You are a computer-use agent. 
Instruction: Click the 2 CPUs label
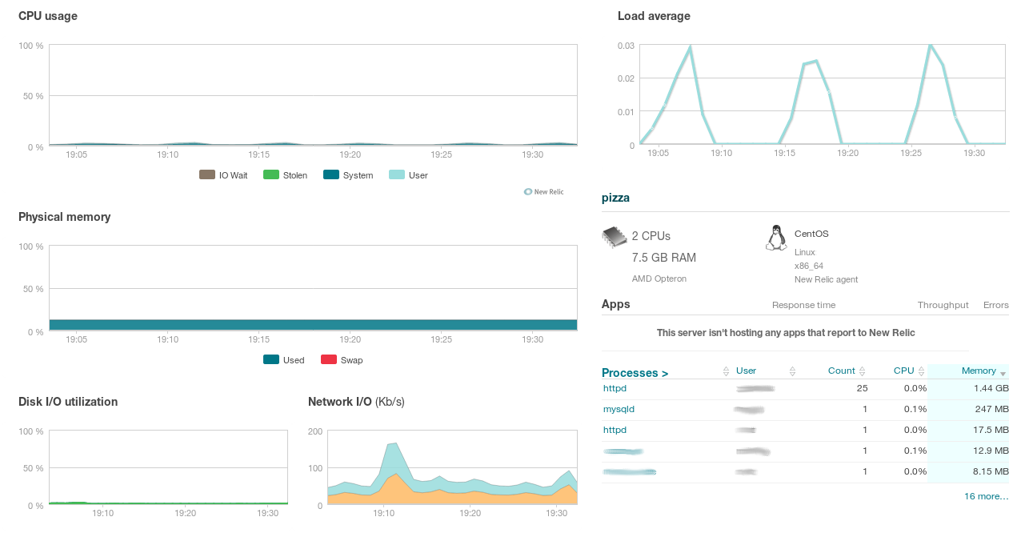click(x=651, y=236)
